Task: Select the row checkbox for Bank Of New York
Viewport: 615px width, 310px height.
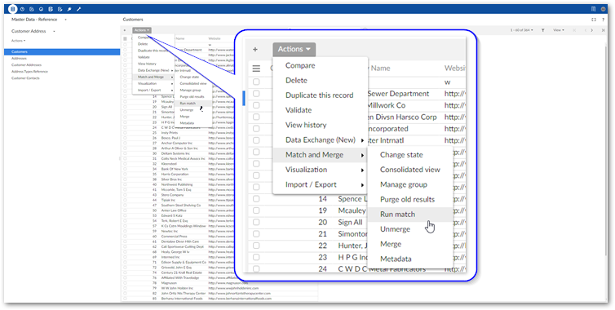Action: click(x=125, y=169)
